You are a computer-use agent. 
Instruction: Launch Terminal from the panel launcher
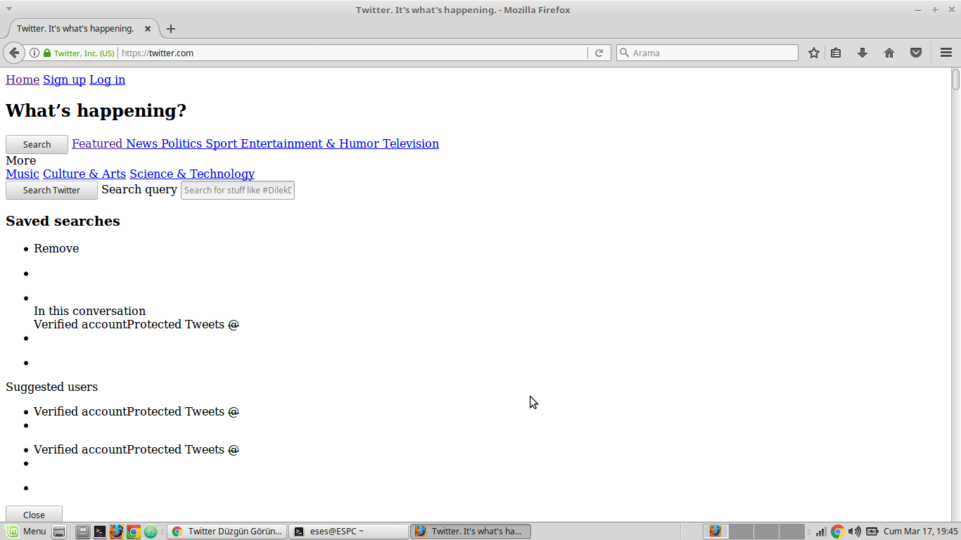click(x=100, y=532)
